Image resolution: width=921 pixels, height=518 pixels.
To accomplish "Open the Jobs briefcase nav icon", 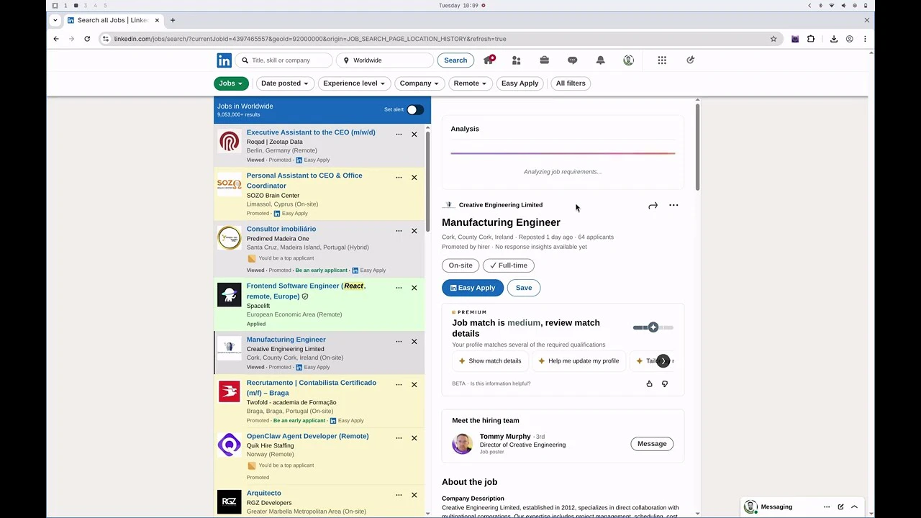I will [x=545, y=60].
